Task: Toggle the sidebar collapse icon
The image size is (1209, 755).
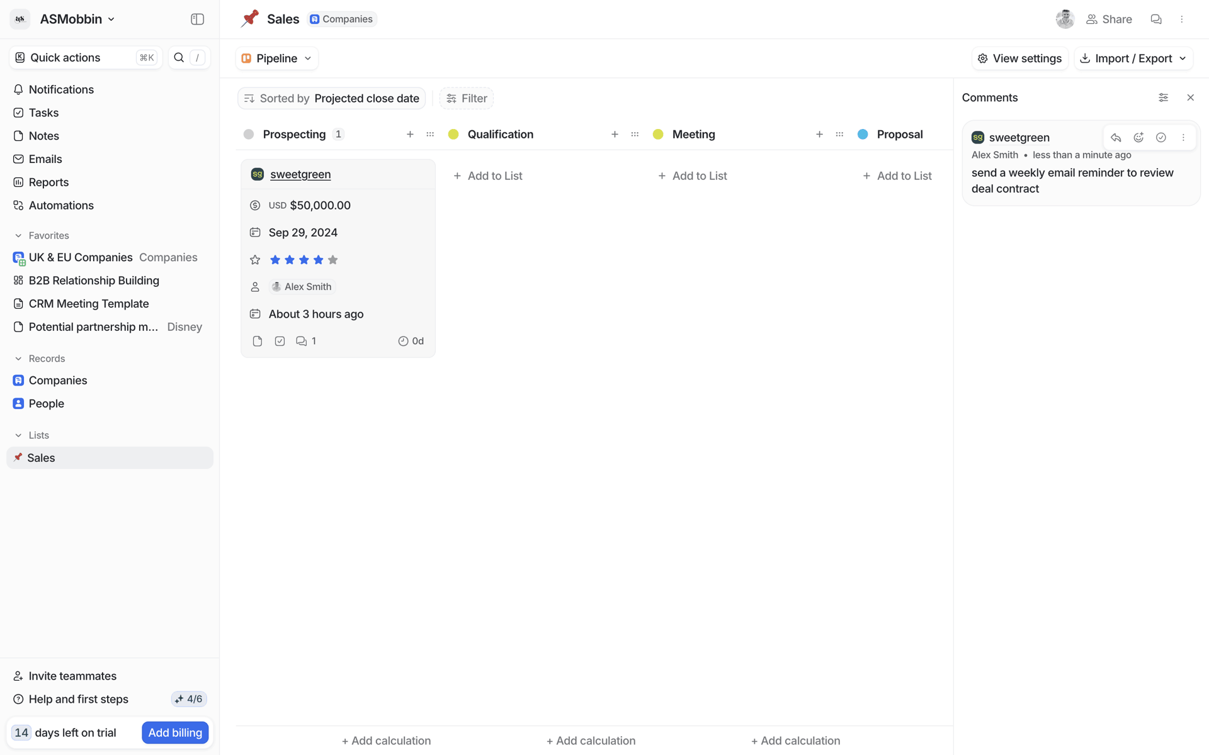Action: (197, 20)
